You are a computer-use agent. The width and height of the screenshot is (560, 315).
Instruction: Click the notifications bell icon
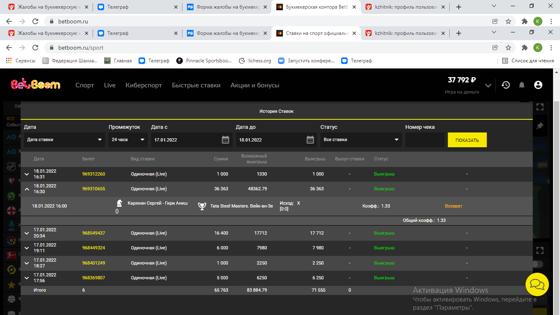click(x=522, y=85)
